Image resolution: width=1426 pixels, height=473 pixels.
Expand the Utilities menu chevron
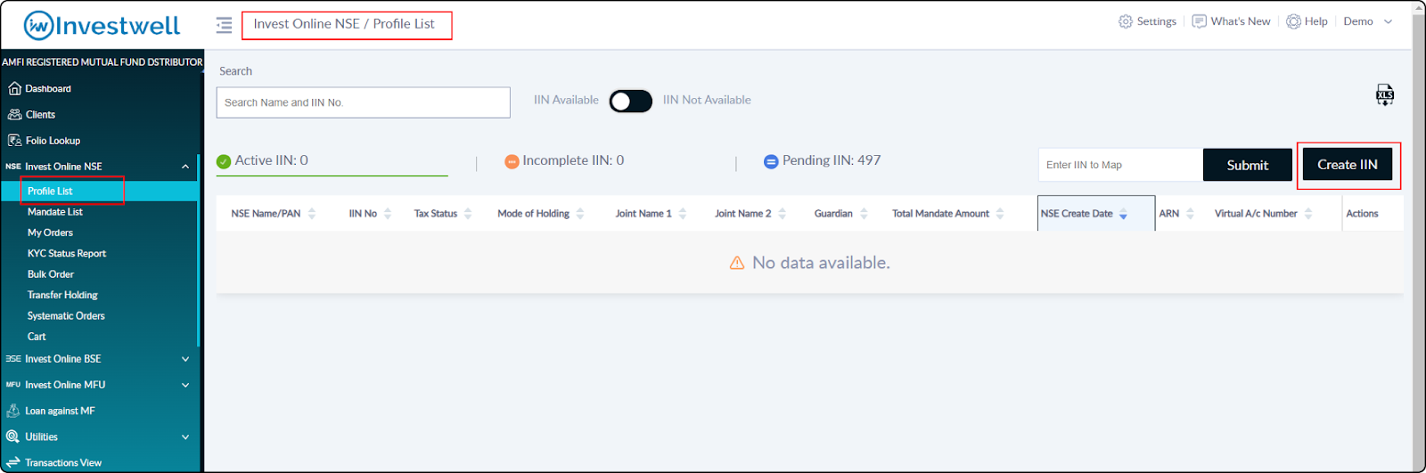click(185, 436)
